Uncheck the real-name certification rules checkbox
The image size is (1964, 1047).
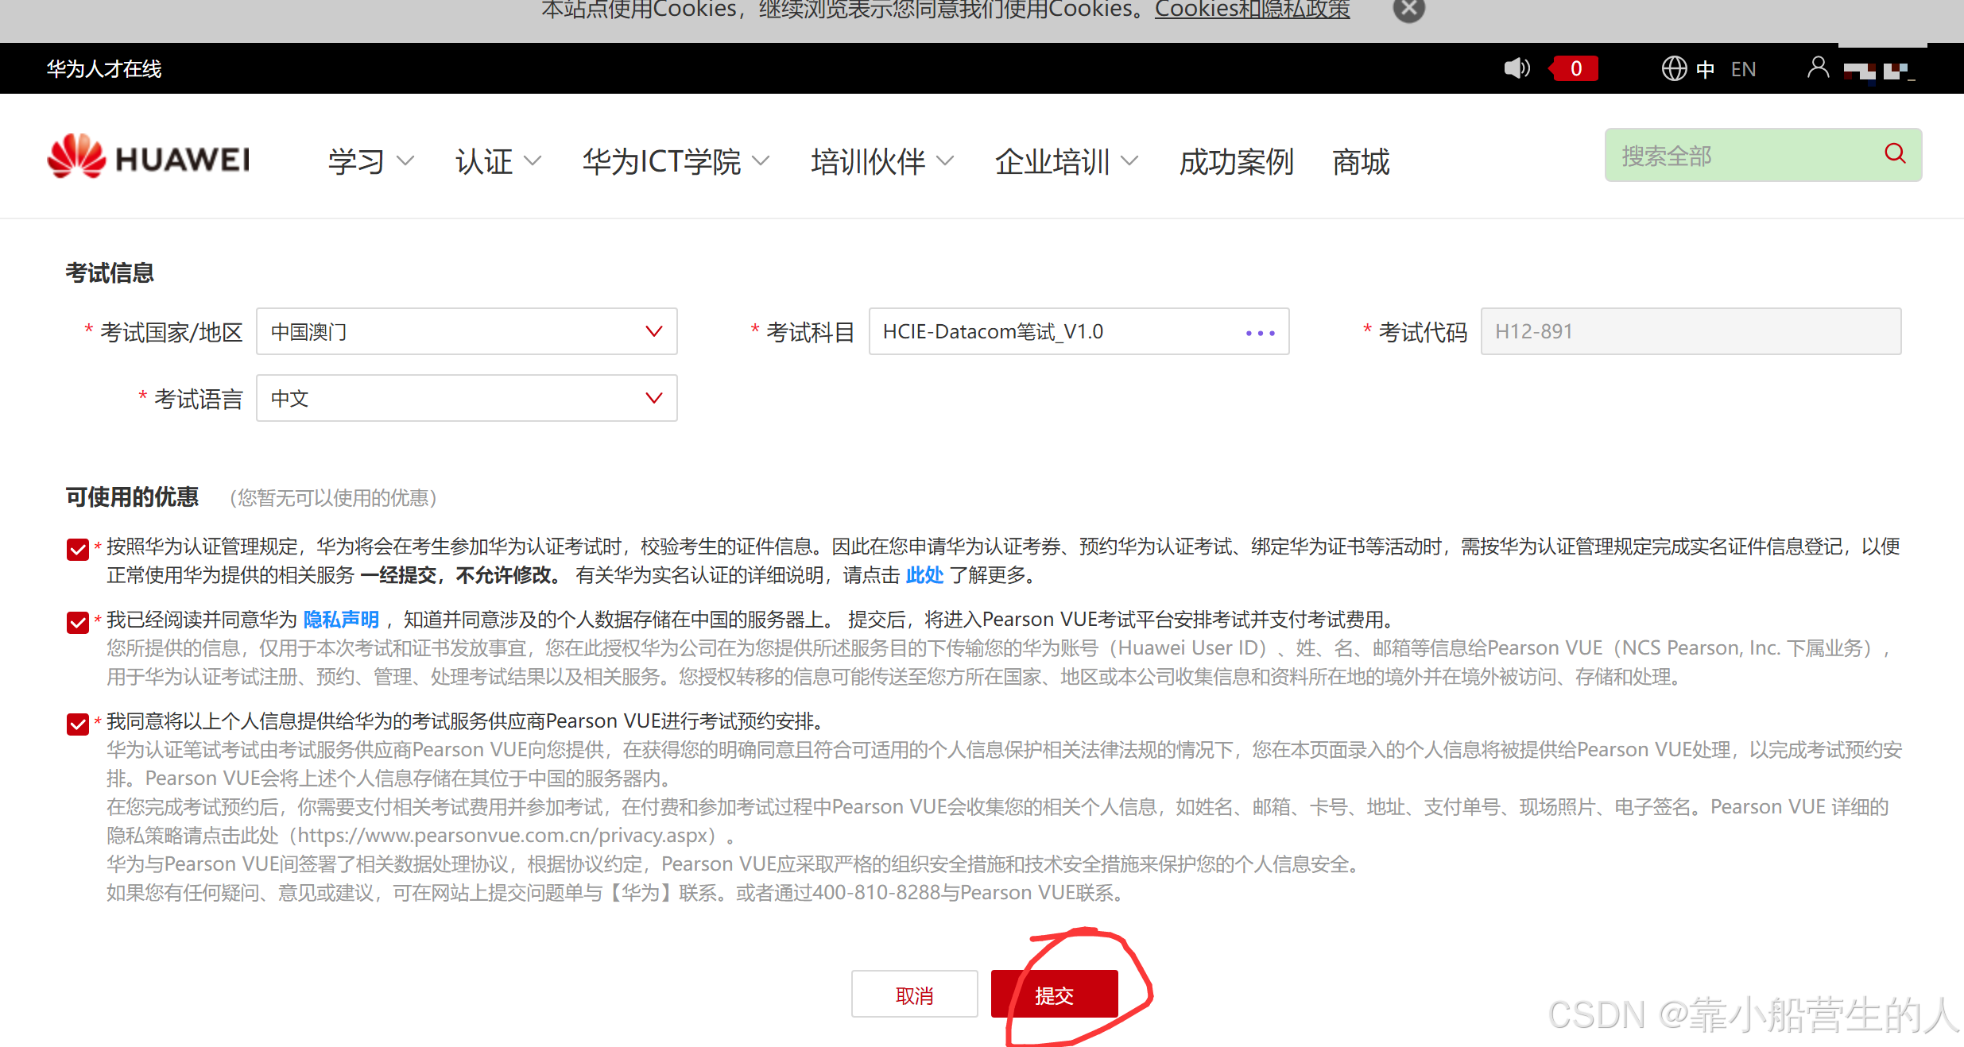point(78,549)
